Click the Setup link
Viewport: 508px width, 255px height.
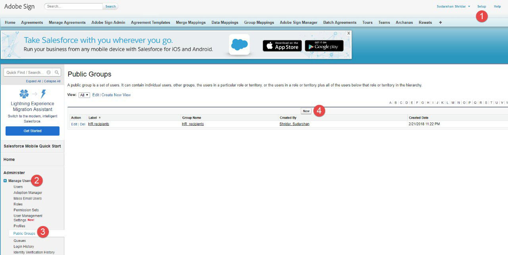pyautogui.click(x=481, y=6)
